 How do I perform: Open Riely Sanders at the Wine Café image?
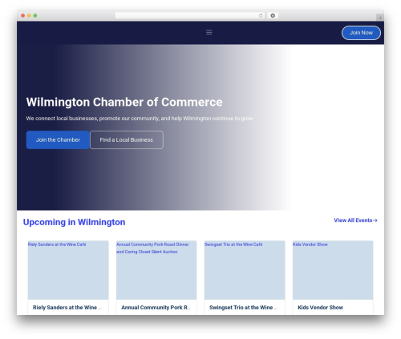pyautogui.click(x=68, y=270)
